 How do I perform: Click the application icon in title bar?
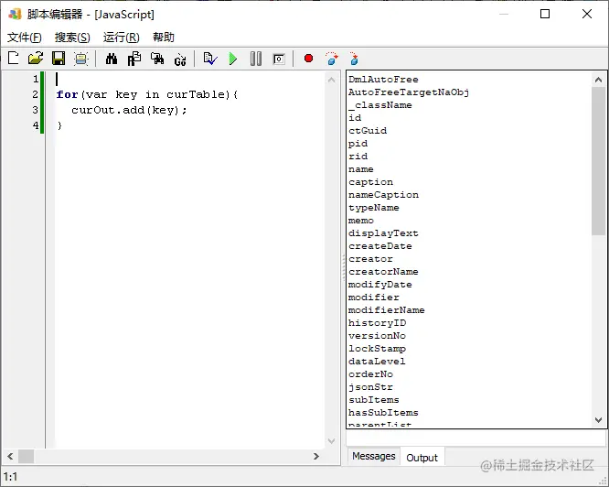tap(15, 15)
